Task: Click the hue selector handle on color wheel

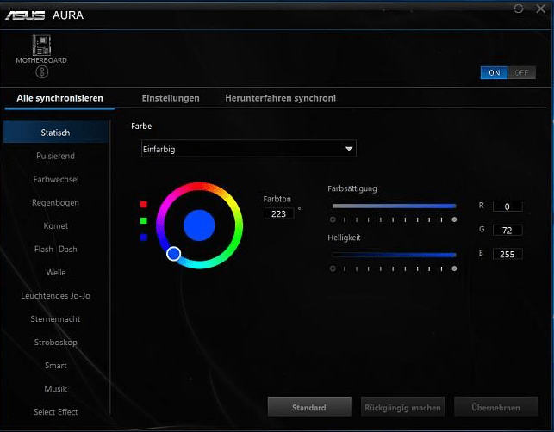Action: click(173, 253)
